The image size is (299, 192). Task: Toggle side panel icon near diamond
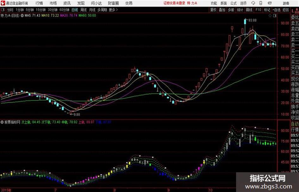tap(275, 16)
